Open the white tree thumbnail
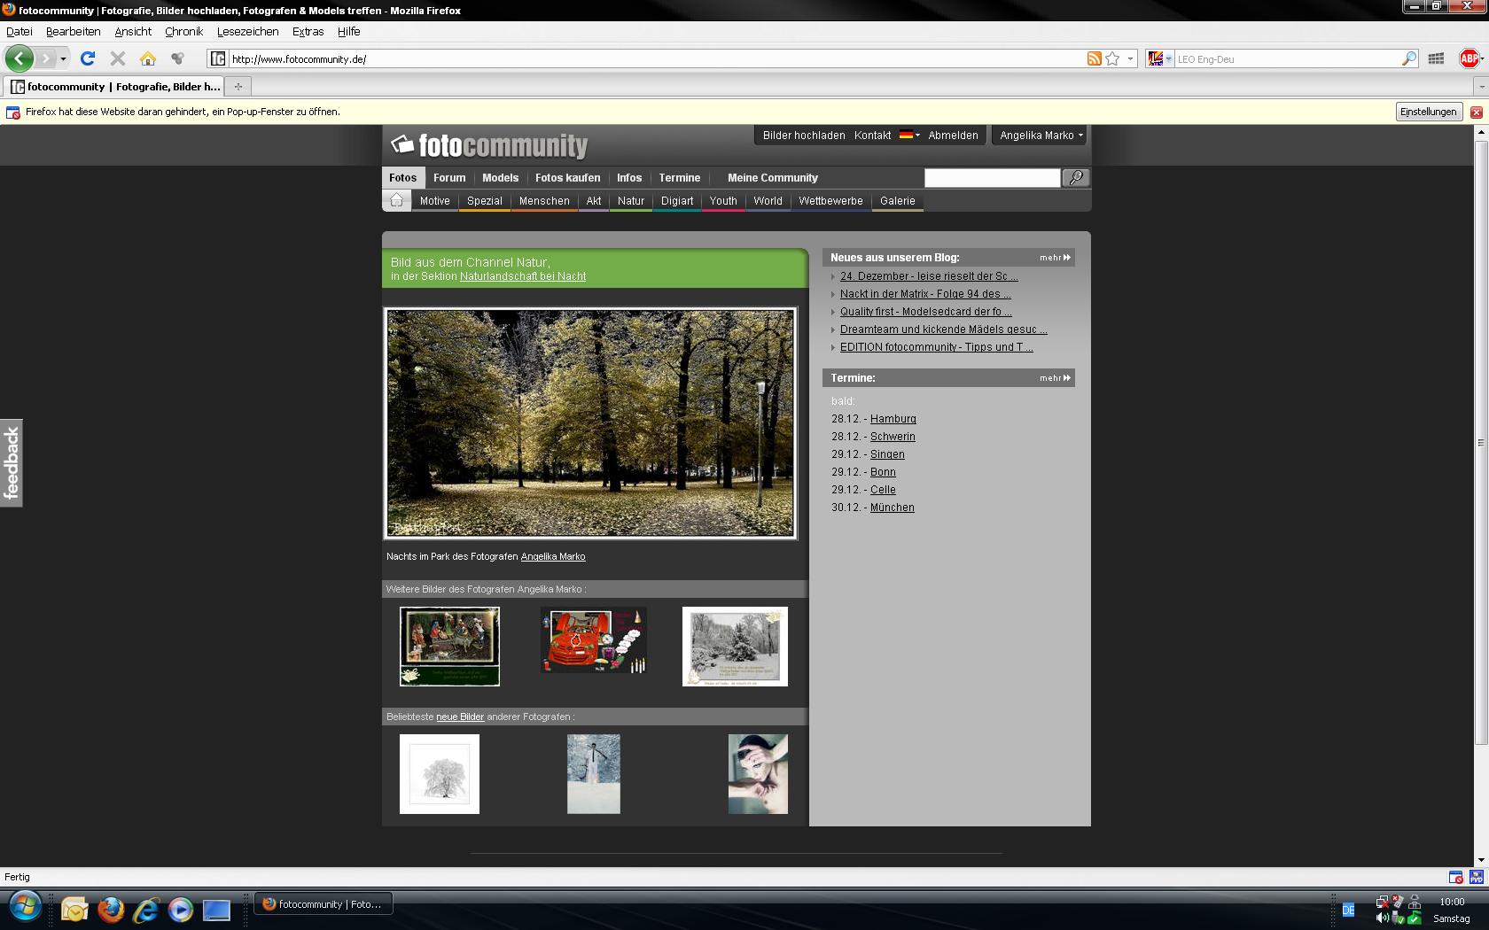This screenshot has height=930, width=1489. click(440, 774)
